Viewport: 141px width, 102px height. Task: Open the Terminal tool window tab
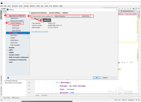tap(16, 98)
